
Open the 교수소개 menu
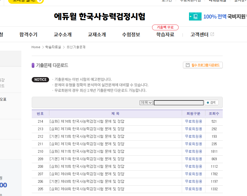[63, 35]
